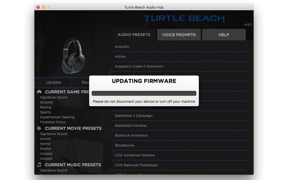This screenshot has width=288, height=180.
Task: Click Superhuman Hearing preset slot
Action: [57, 117]
